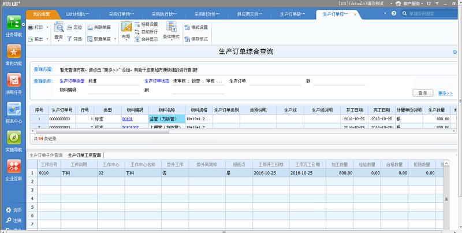Click the 格式设置 format settings icon
The height and width of the screenshot is (233, 462).
pos(187,27)
